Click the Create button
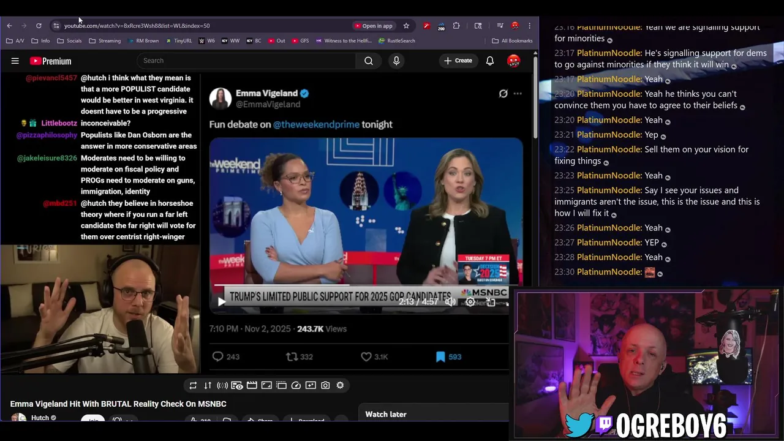The height and width of the screenshot is (441, 784). pyautogui.click(x=458, y=61)
